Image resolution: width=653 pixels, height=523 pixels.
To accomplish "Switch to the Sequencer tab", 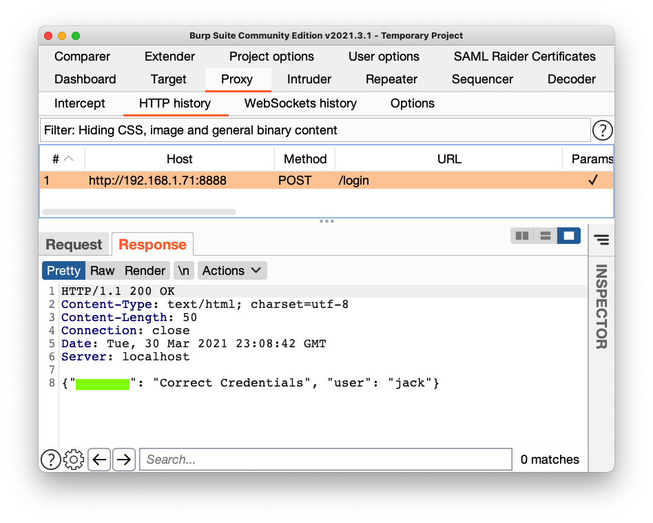I will point(482,79).
